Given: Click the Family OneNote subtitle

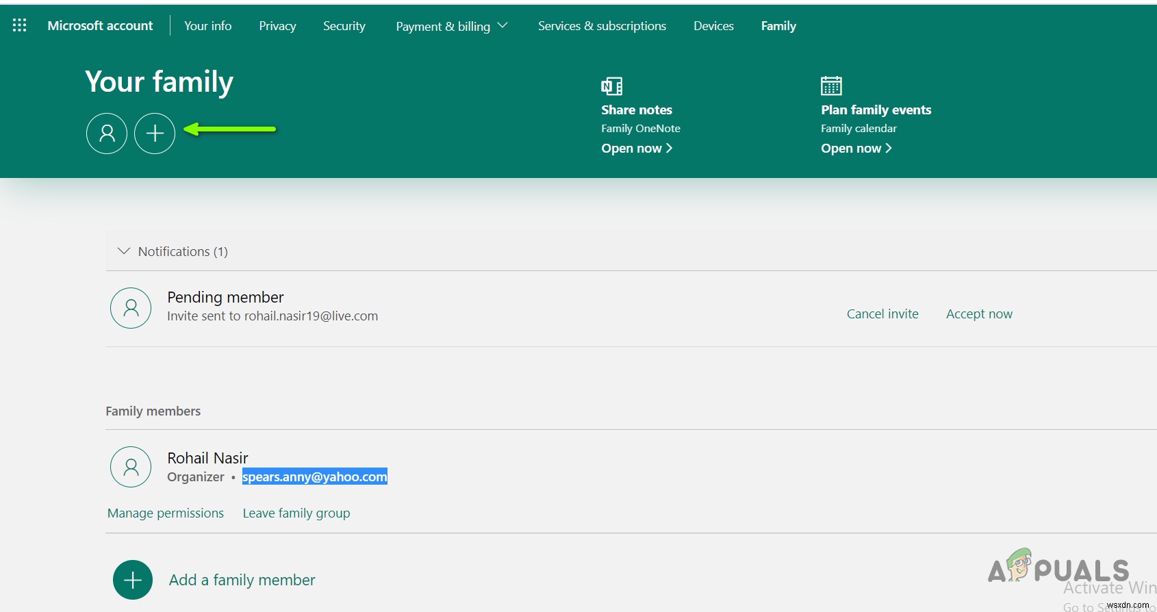Looking at the screenshot, I should [x=641, y=129].
